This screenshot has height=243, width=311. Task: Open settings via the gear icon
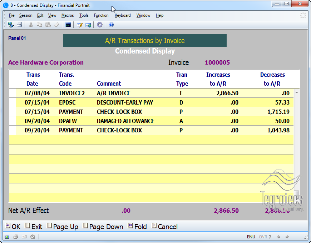(100, 25)
